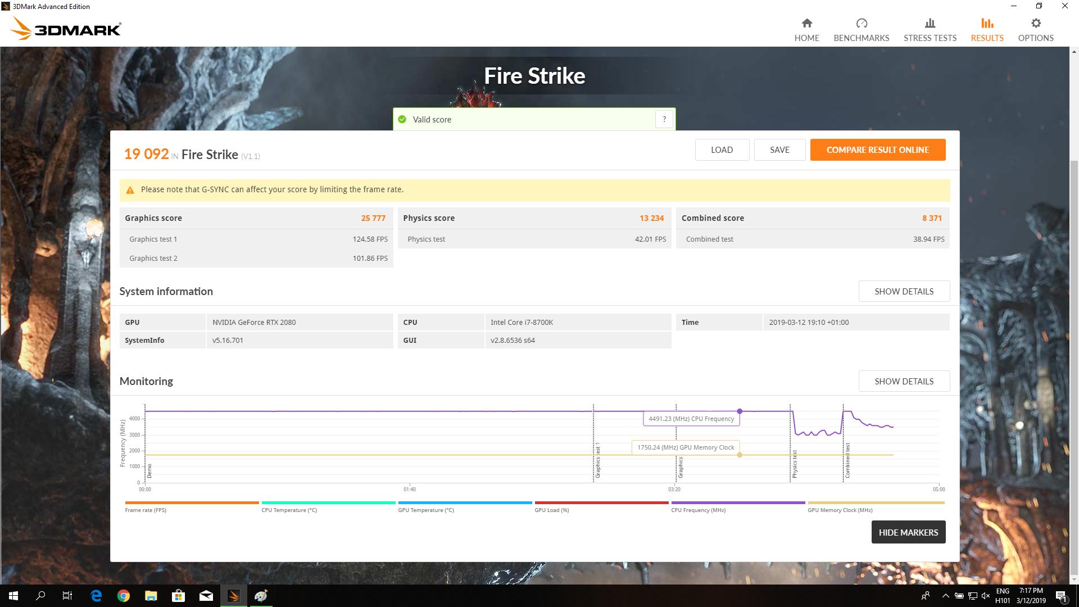
Task: Click the muted volume icon
Action: point(985,596)
